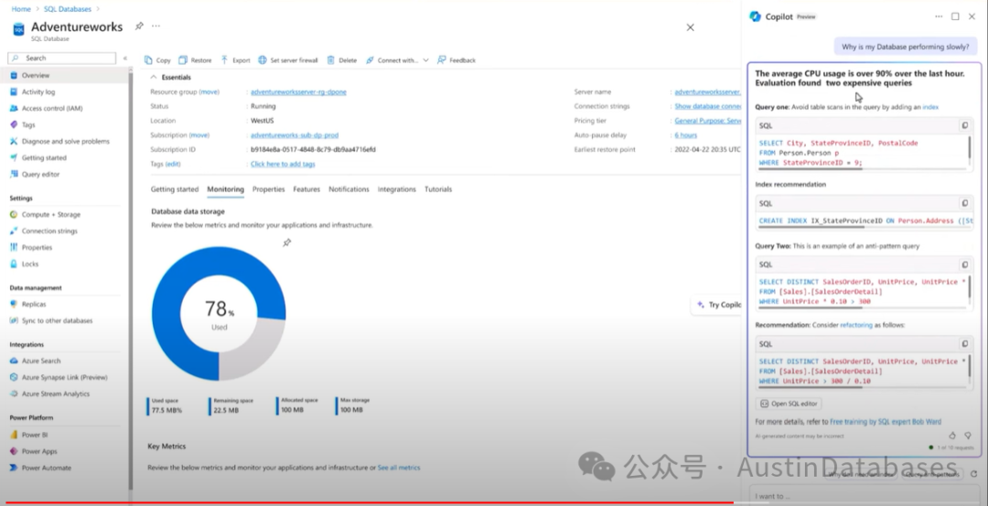
Task: Open Copilot panel more options ellipsis
Action: [x=939, y=17]
